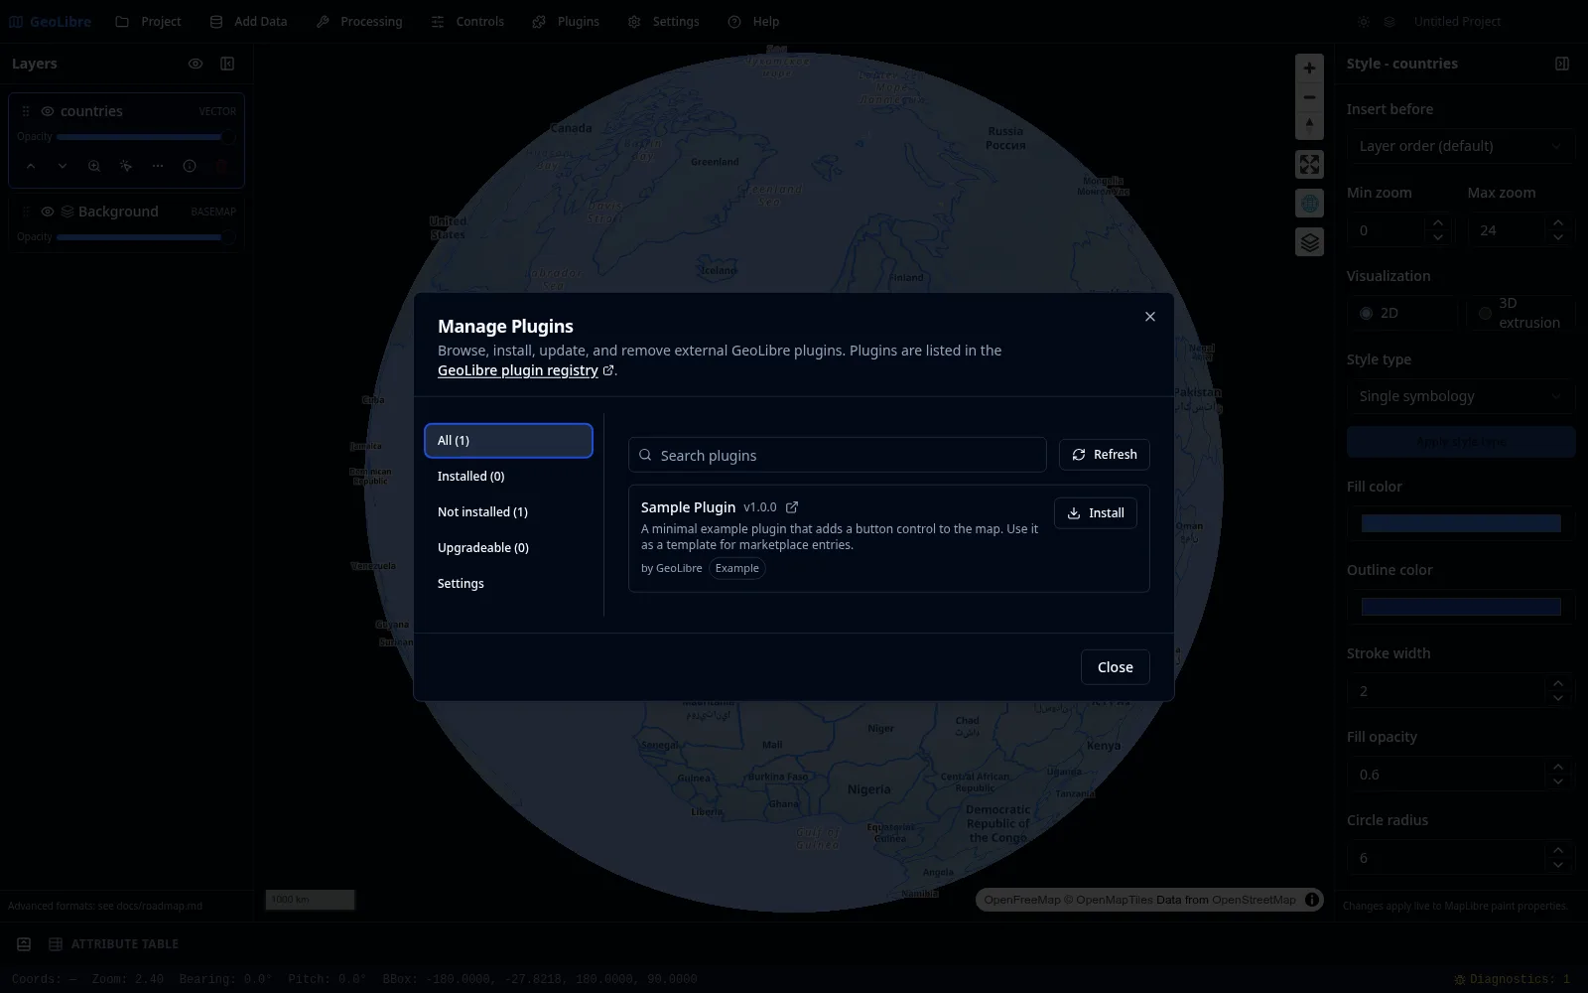The height and width of the screenshot is (993, 1588).
Task: Open the Upgradeable (0) filter
Action: (x=508, y=548)
